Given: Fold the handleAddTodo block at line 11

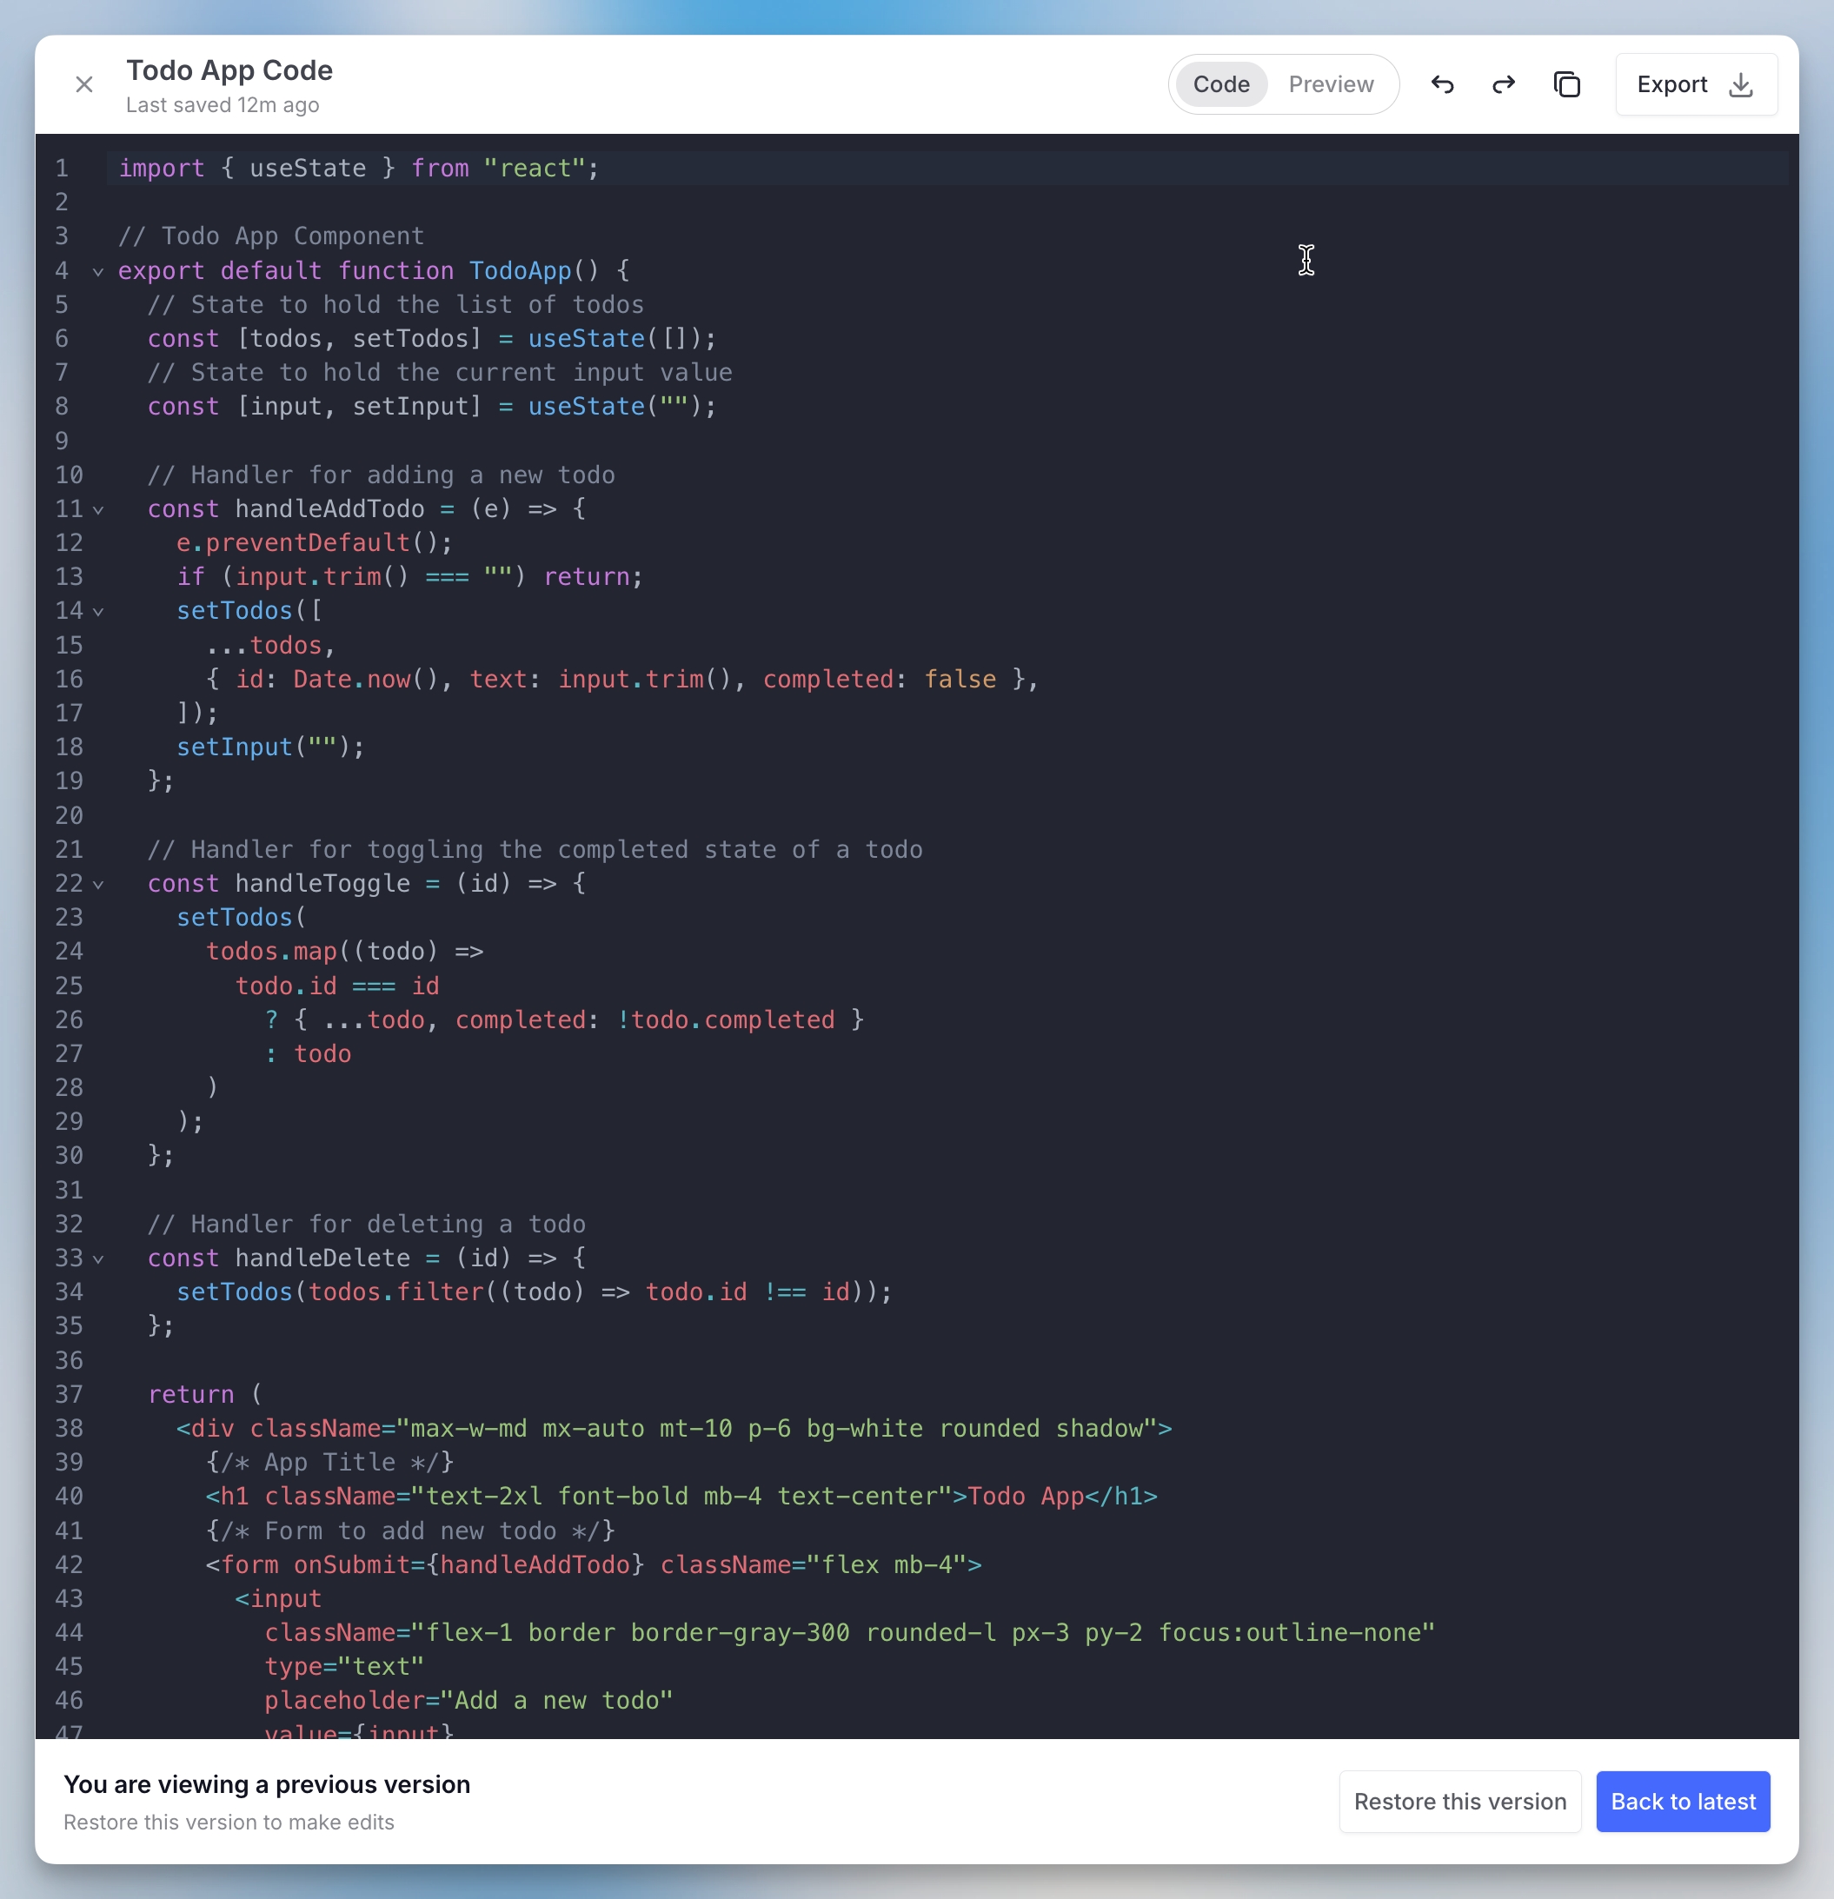Looking at the screenshot, I should (x=98, y=509).
